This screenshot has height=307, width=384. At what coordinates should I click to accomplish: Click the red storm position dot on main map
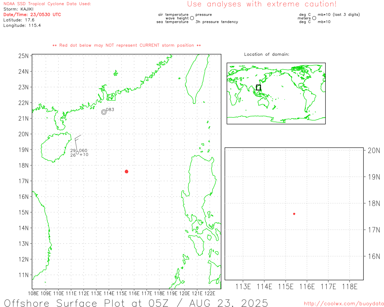[x=127, y=171]
